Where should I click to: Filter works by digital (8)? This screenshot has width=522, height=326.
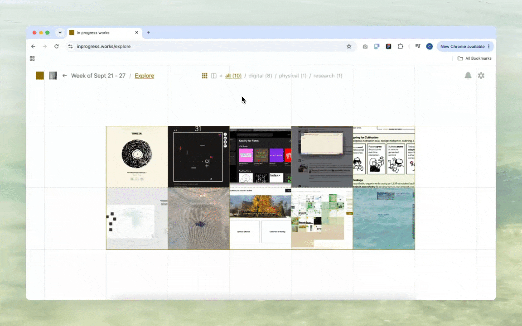pos(260,76)
